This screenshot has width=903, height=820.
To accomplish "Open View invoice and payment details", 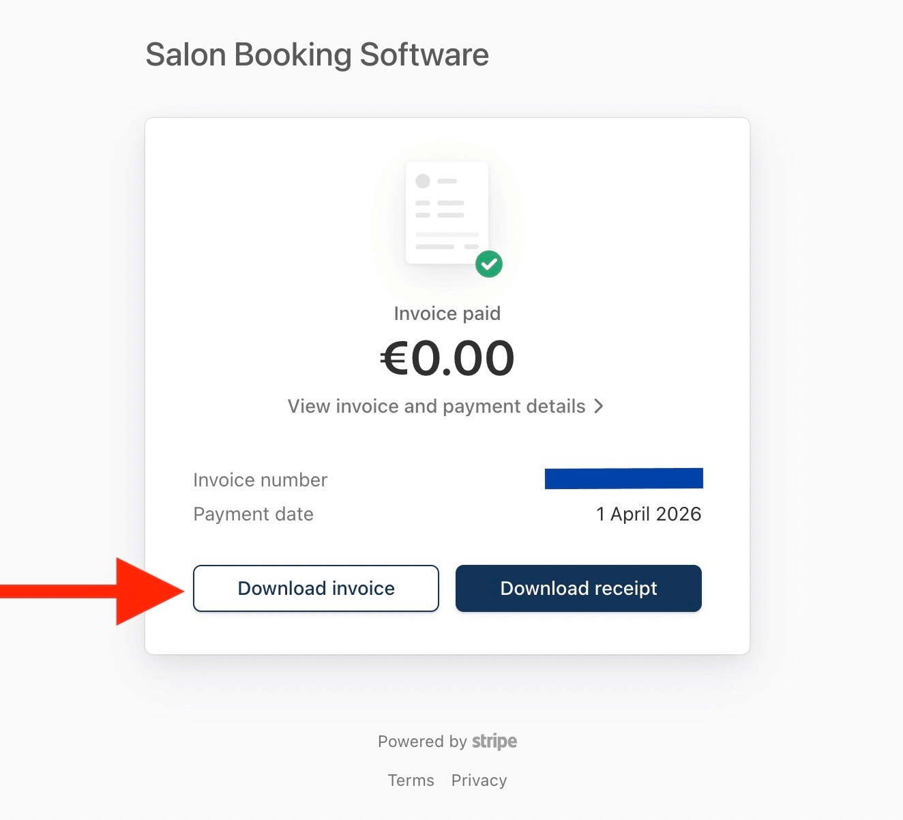I will pos(436,406).
